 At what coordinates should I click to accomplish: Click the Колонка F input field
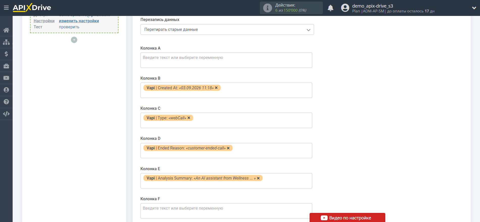[226, 211]
